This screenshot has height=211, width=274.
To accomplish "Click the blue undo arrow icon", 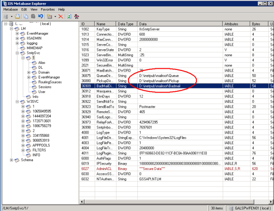I will coord(41,17).
